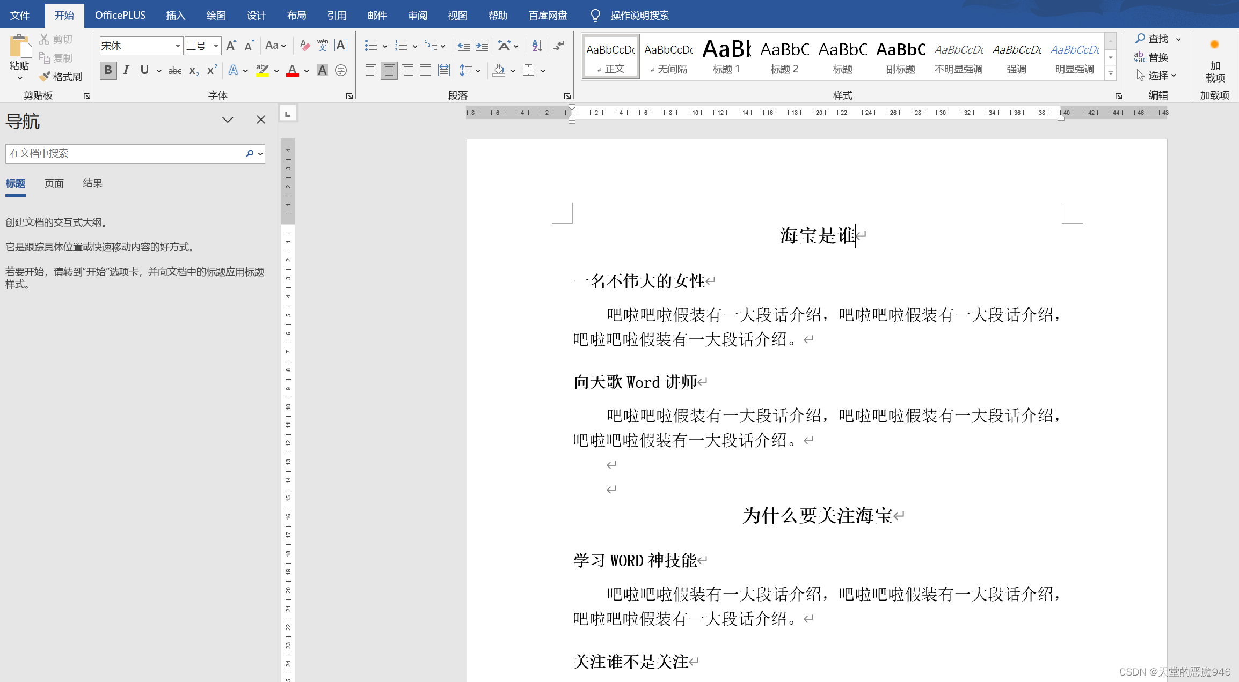Apply character shading (gray A) icon

click(x=322, y=70)
